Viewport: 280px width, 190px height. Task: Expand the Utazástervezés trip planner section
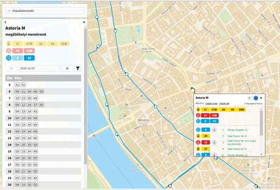point(45,10)
